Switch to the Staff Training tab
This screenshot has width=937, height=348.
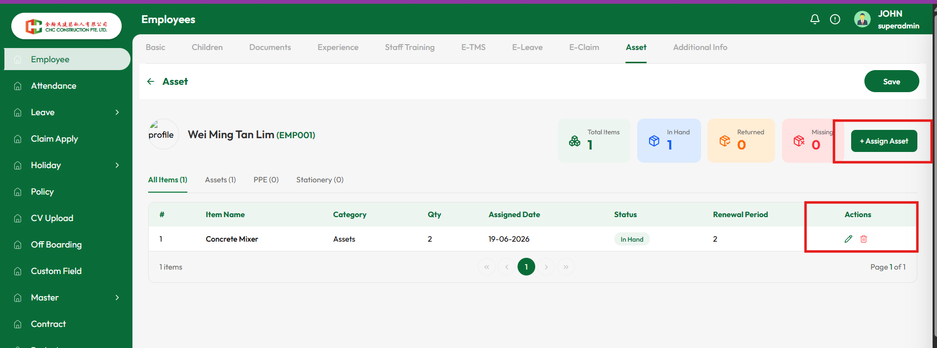410,47
